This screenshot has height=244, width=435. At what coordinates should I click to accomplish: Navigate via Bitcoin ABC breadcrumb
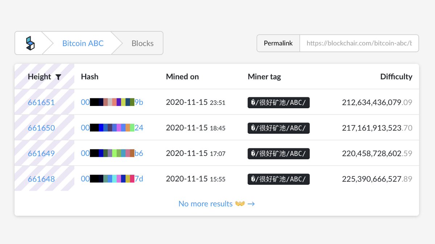point(83,43)
